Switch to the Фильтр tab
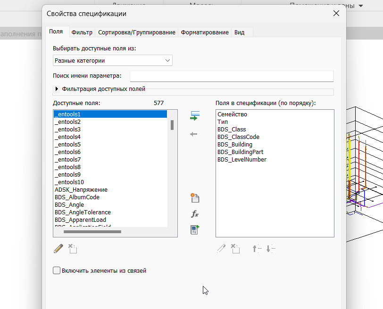This screenshot has width=383, height=309. [x=82, y=32]
